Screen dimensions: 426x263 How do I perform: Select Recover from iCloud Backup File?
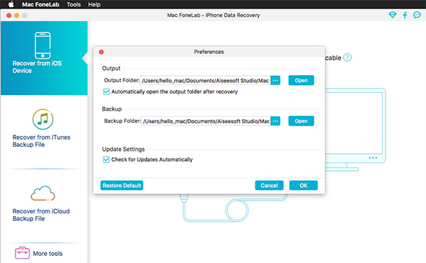pyautogui.click(x=41, y=215)
